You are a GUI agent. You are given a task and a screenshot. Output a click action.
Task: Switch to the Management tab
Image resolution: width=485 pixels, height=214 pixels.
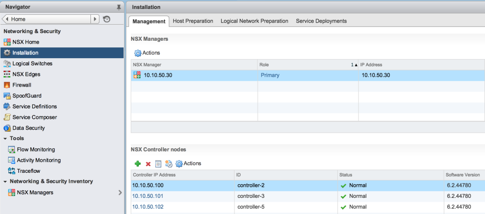point(149,21)
